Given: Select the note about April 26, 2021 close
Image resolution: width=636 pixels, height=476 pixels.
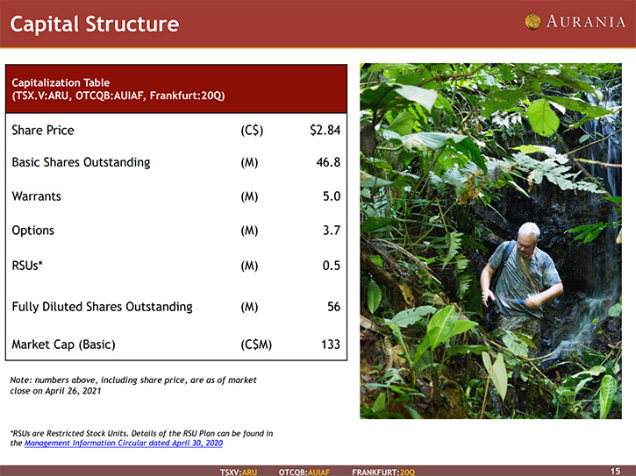Looking at the screenshot, I should tap(133, 385).
